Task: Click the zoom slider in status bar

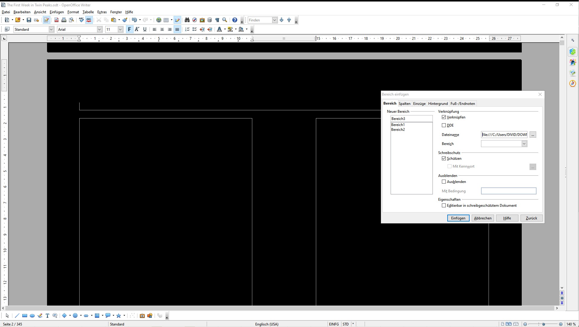Action: coord(543,324)
